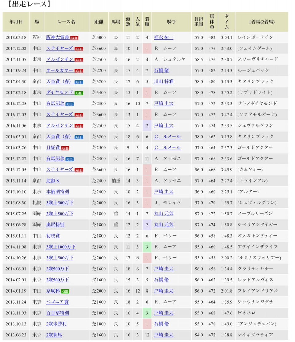295x342 pixels.
Task: Open the 日経賞 race link
Action: click(53, 148)
